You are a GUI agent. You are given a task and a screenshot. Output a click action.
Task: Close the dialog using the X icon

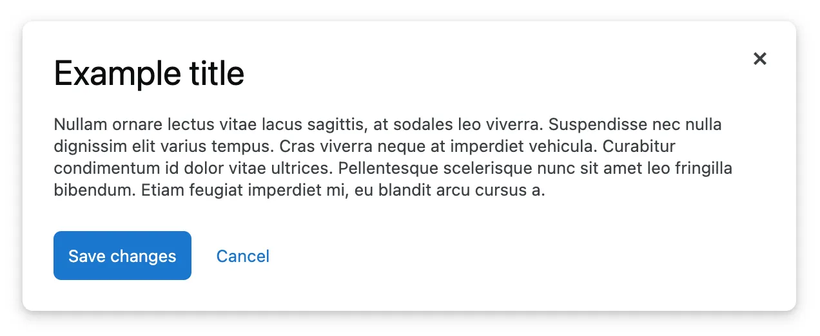click(x=760, y=59)
